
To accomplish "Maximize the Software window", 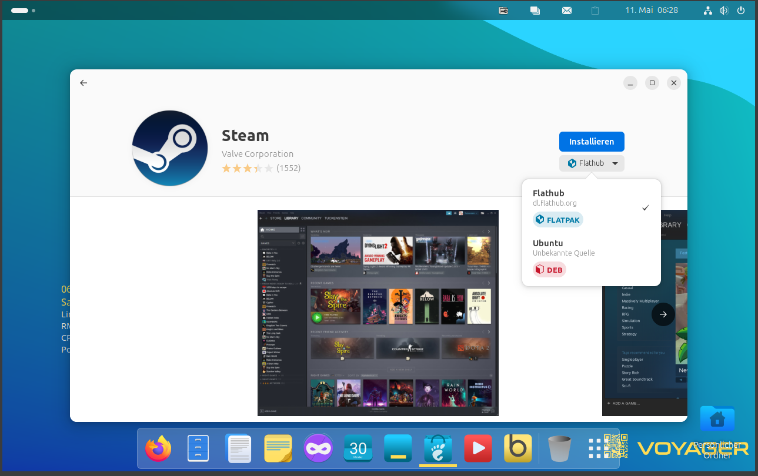I will click(652, 83).
